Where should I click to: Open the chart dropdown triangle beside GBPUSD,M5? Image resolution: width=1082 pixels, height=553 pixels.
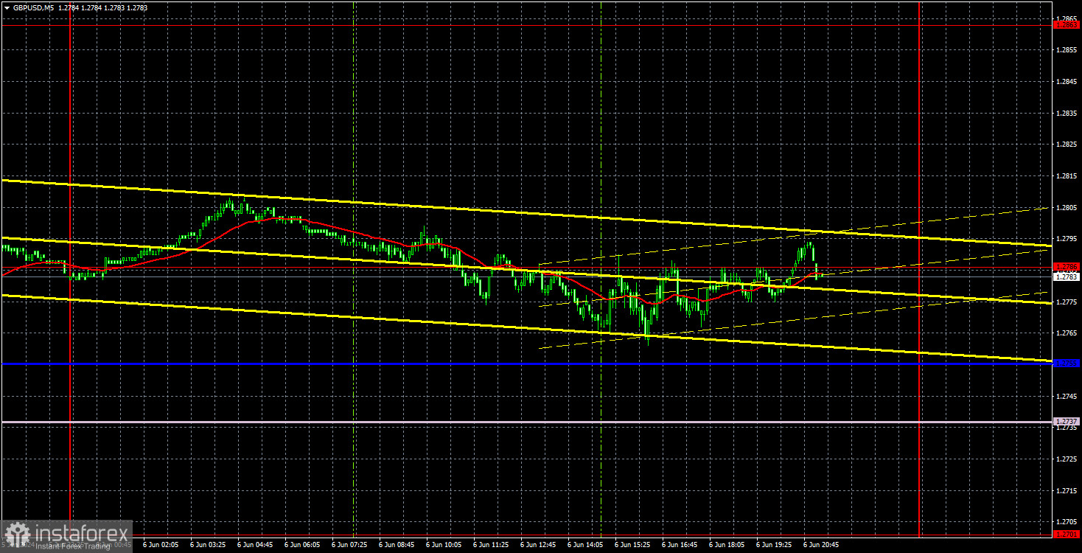[x=6, y=7]
